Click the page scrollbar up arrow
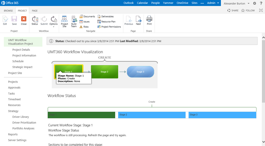The height and width of the screenshot is (146, 265). click(263, 38)
